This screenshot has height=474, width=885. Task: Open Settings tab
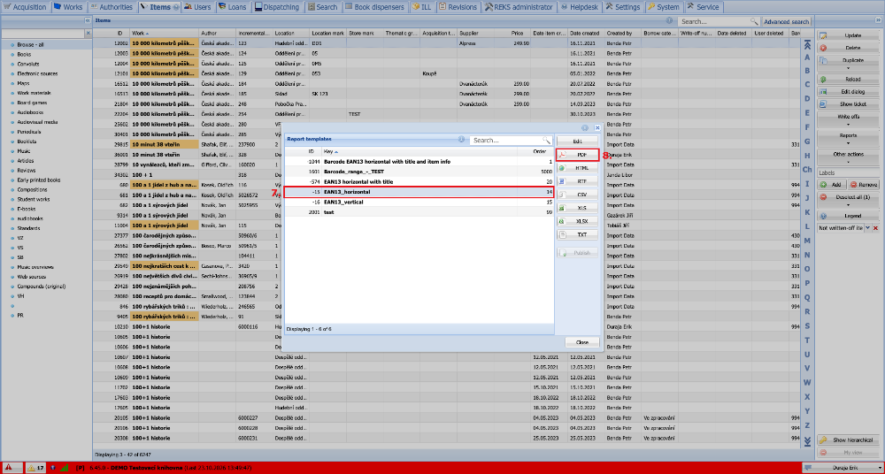pos(623,7)
